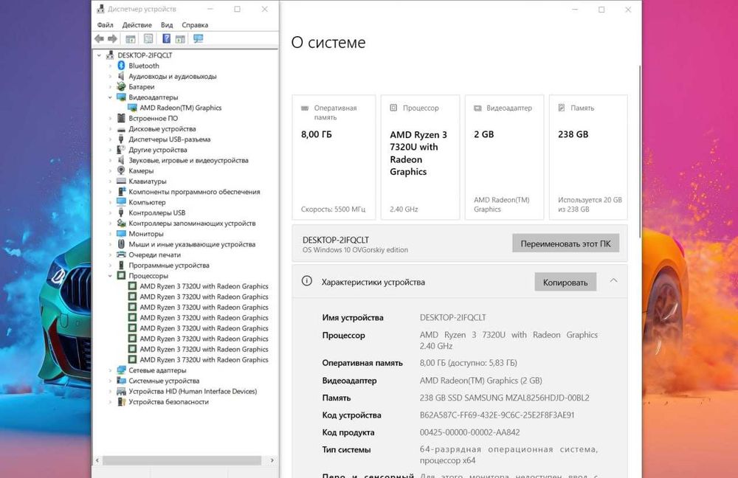Click the Help question-mark toolbar icon

pyautogui.click(x=166, y=38)
